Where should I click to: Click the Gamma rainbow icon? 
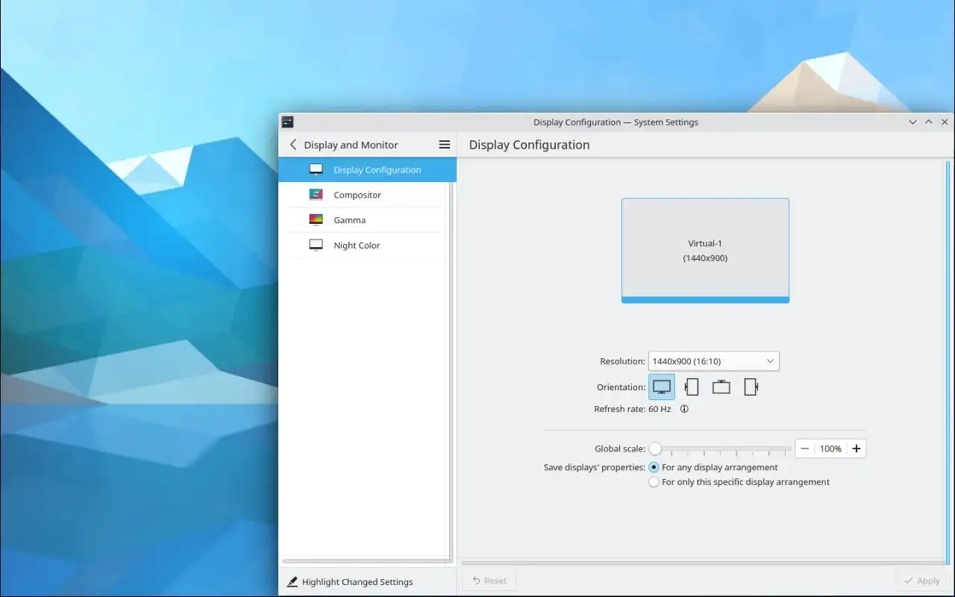coord(316,220)
